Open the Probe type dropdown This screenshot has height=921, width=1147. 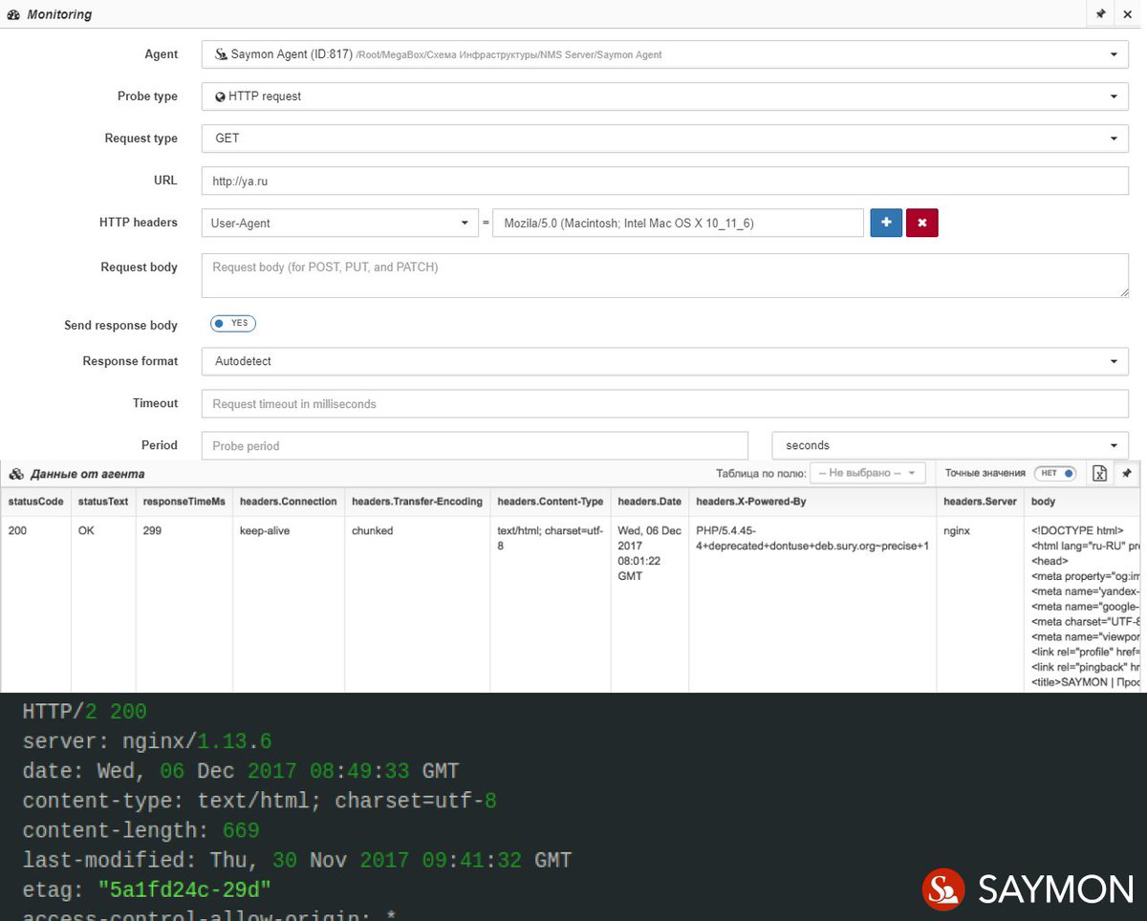tap(665, 96)
